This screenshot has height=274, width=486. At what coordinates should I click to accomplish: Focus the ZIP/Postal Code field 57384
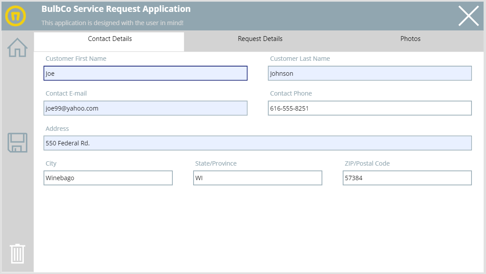[x=407, y=178]
